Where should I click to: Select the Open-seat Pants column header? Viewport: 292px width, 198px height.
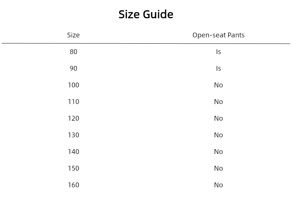pyautogui.click(x=218, y=35)
